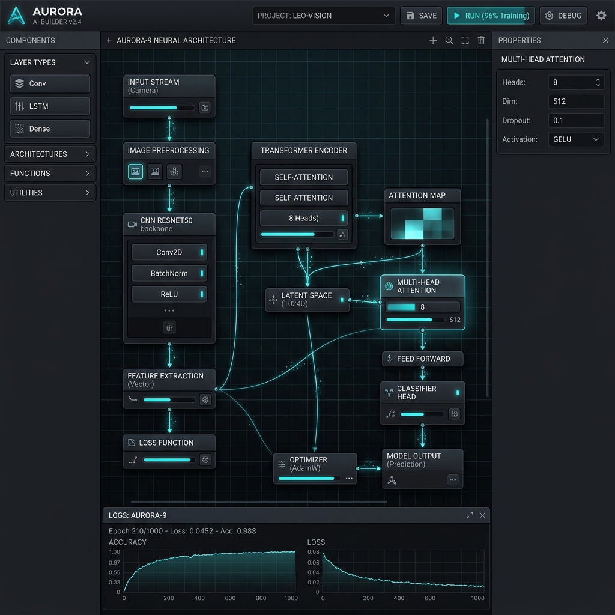This screenshot has width=615, height=615.
Task: Click the Heads stepper in the Properties panel
Action: click(598, 82)
